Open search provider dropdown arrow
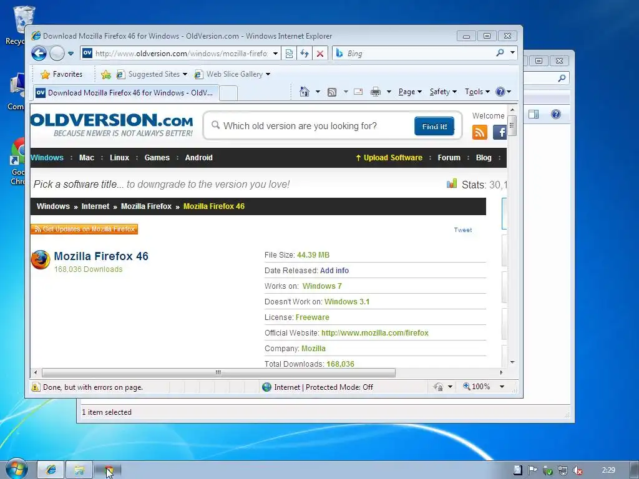The height and width of the screenshot is (479, 639). click(513, 52)
